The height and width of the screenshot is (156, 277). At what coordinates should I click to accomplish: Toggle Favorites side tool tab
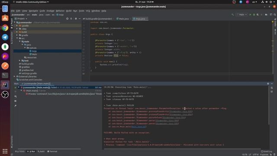(12, 142)
